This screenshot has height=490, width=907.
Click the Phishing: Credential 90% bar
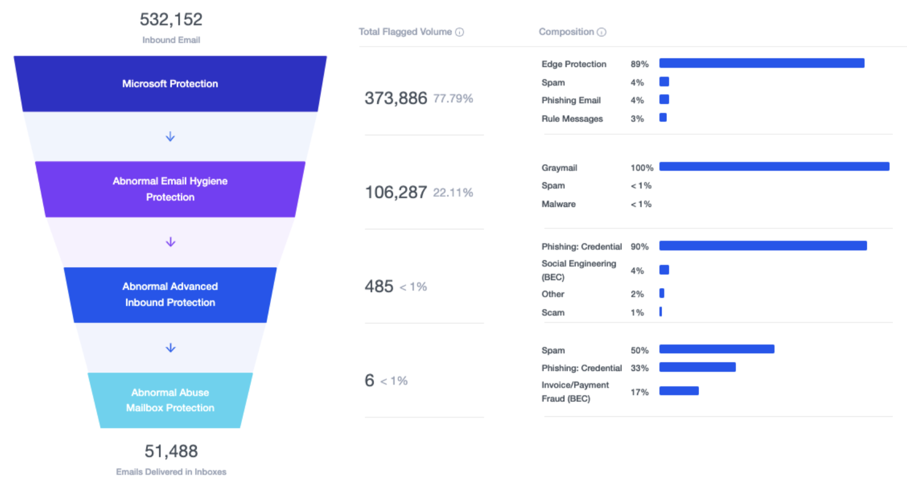click(763, 246)
